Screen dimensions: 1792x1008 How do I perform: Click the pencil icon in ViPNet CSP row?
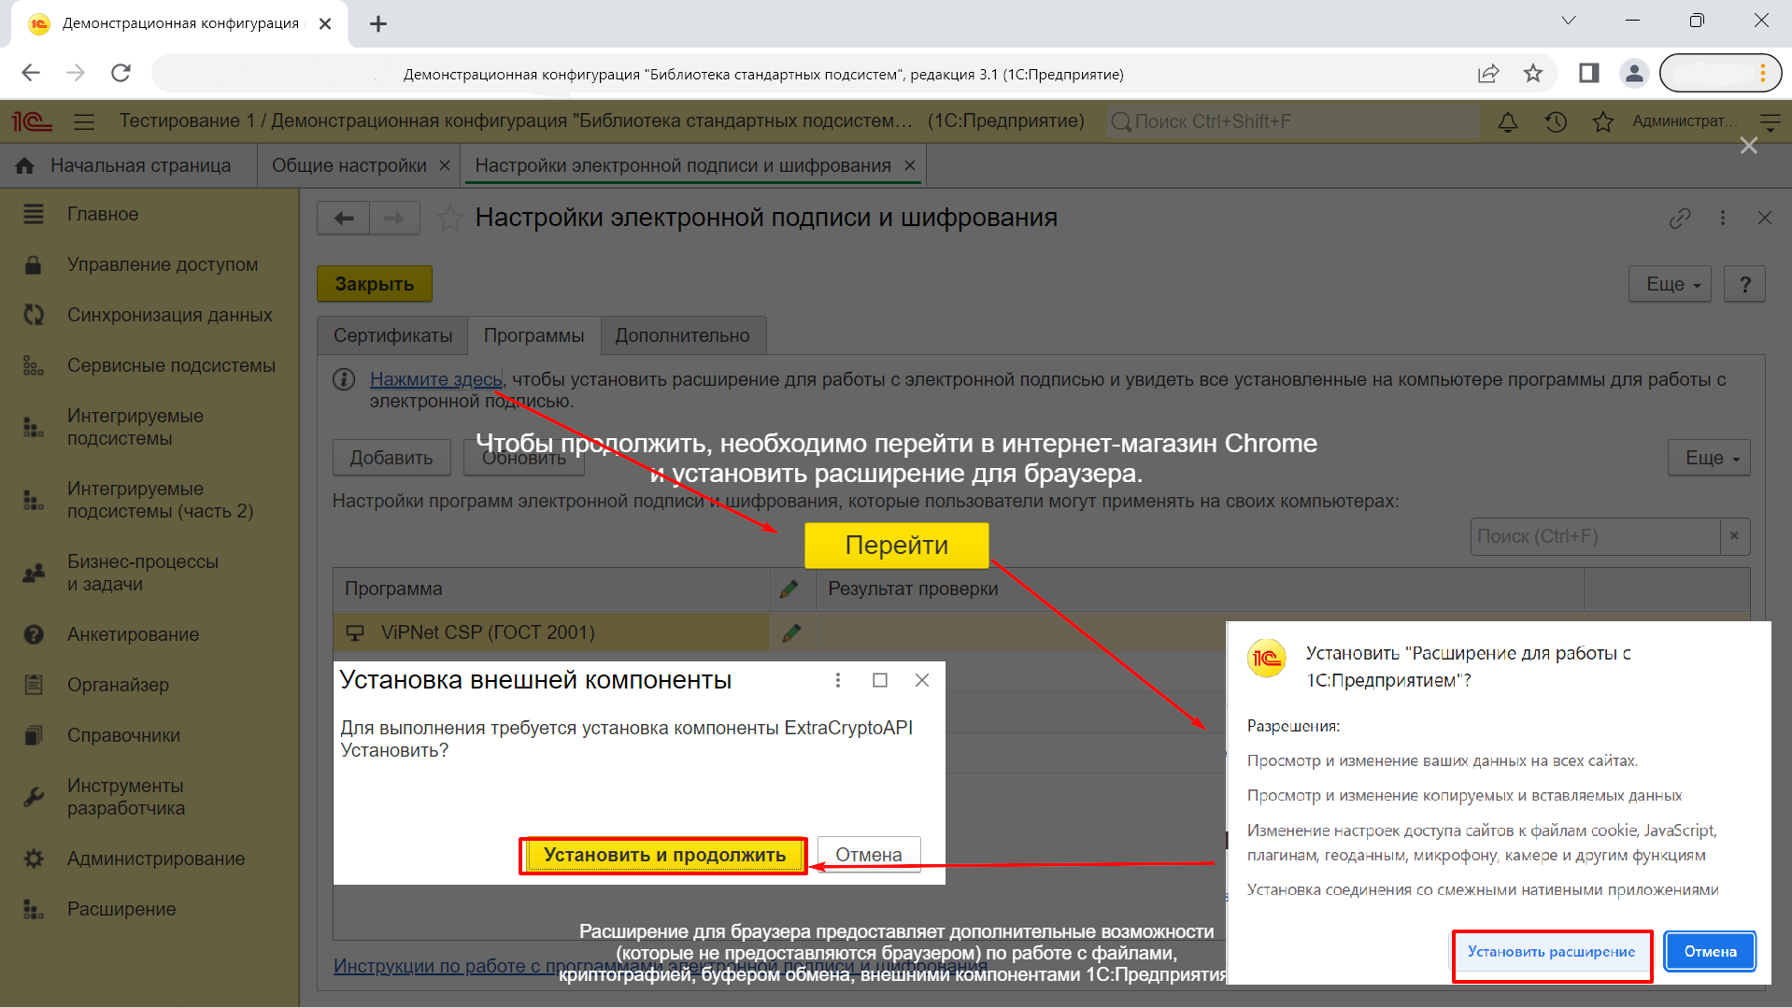790,632
